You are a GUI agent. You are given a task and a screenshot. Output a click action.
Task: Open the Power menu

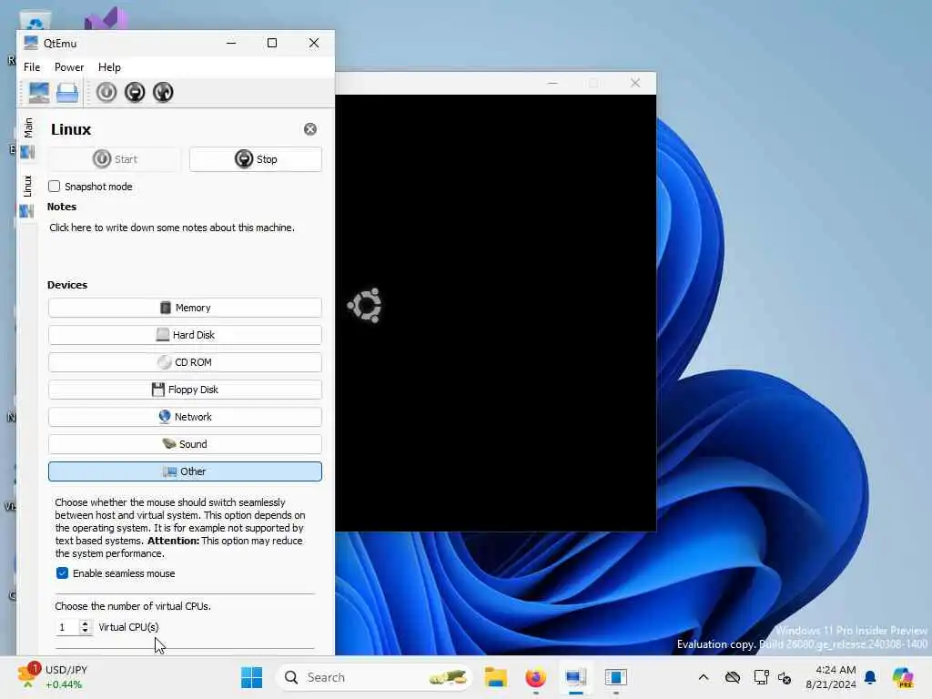tap(69, 67)
